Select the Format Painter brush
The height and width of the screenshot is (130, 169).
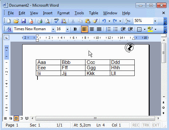coord(95,21)
